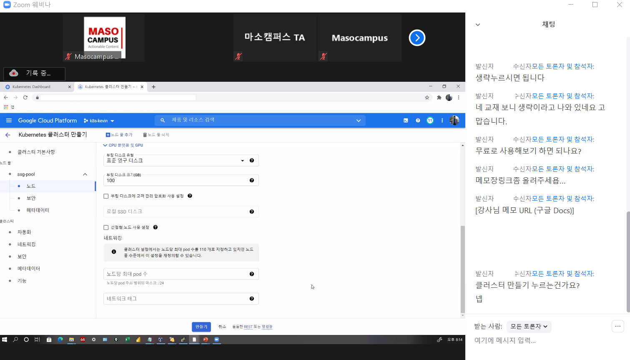Image resolution: width=630 pixels, height=360 pixels.
Task: Click the help icon beside boot disk size
Action: click(x=252, y=180)
